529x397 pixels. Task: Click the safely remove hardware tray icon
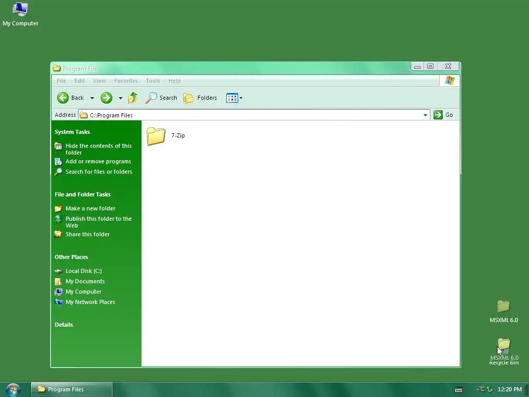[490, 390]
